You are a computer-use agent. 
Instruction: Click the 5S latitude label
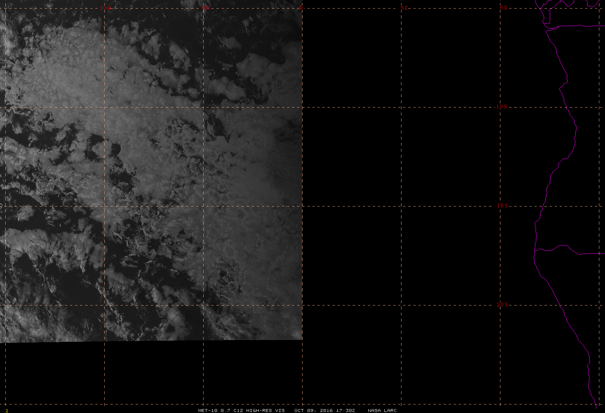click(503, 7)
